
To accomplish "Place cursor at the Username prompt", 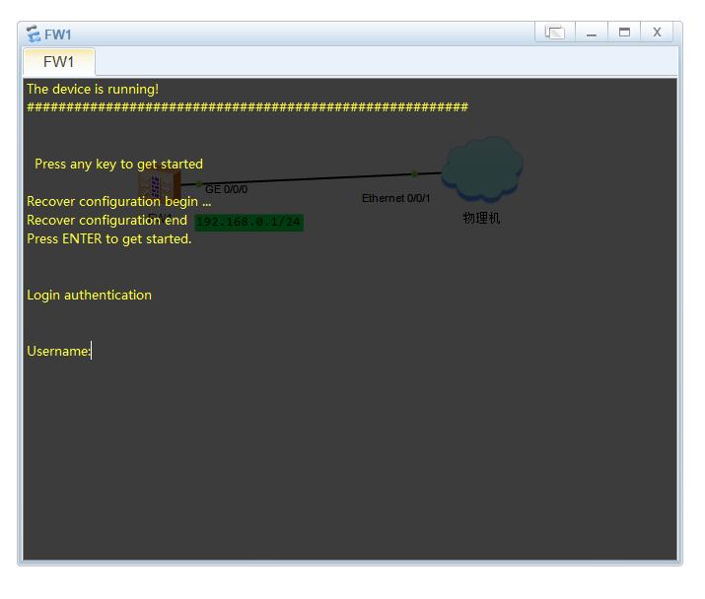I will pyautogui.click(x=93, y=352).
